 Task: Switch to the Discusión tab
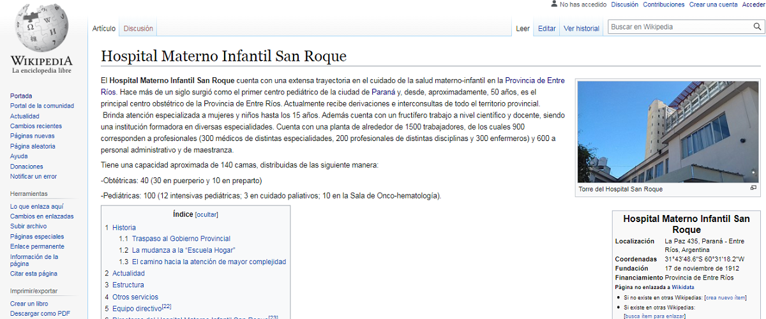click(138, 29)
